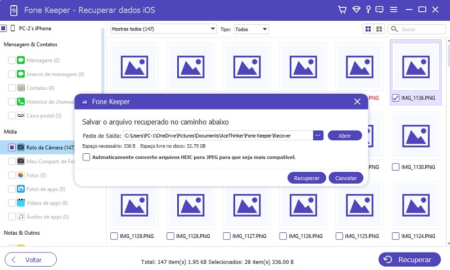
Task: Switch to large thumbnail grid view
Action: (368, 29)
